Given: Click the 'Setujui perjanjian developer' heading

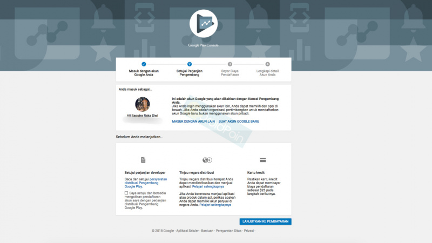Looking at the screenshot, I should pyautogui.click(x=145, y=173).
